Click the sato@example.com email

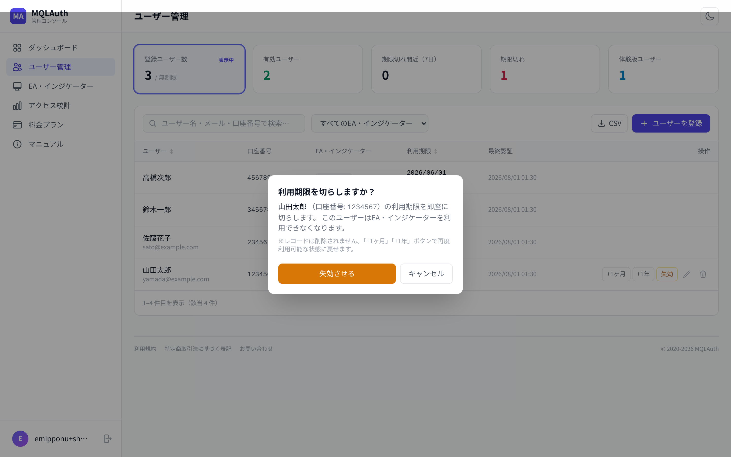click(x=171, y=247)
